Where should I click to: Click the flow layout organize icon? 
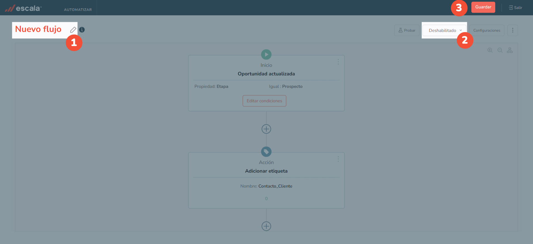(510, 50)
